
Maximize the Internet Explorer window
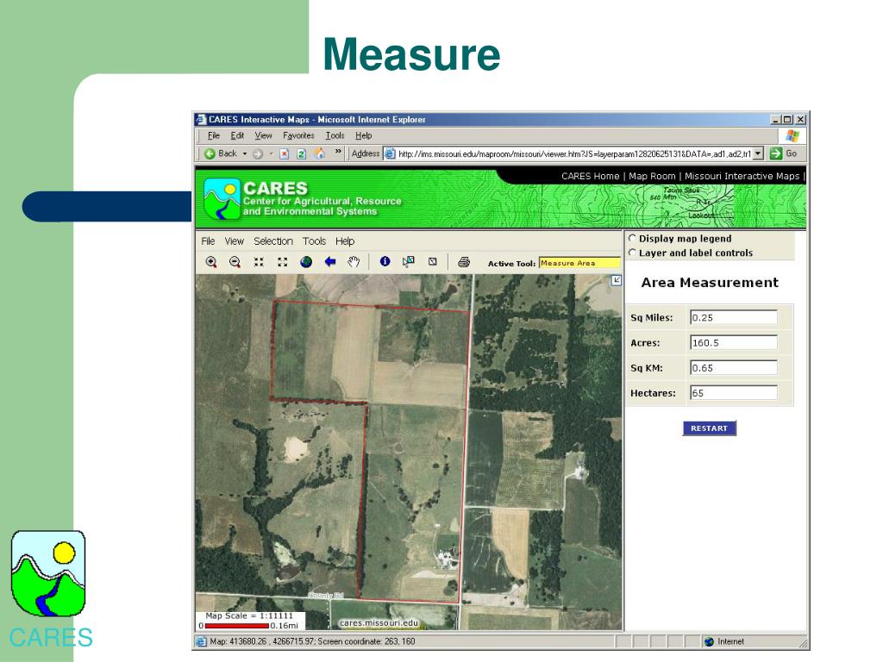(x=787, y=119)
